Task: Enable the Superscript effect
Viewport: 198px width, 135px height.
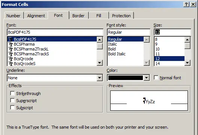Action: click(x=12, y=100)
